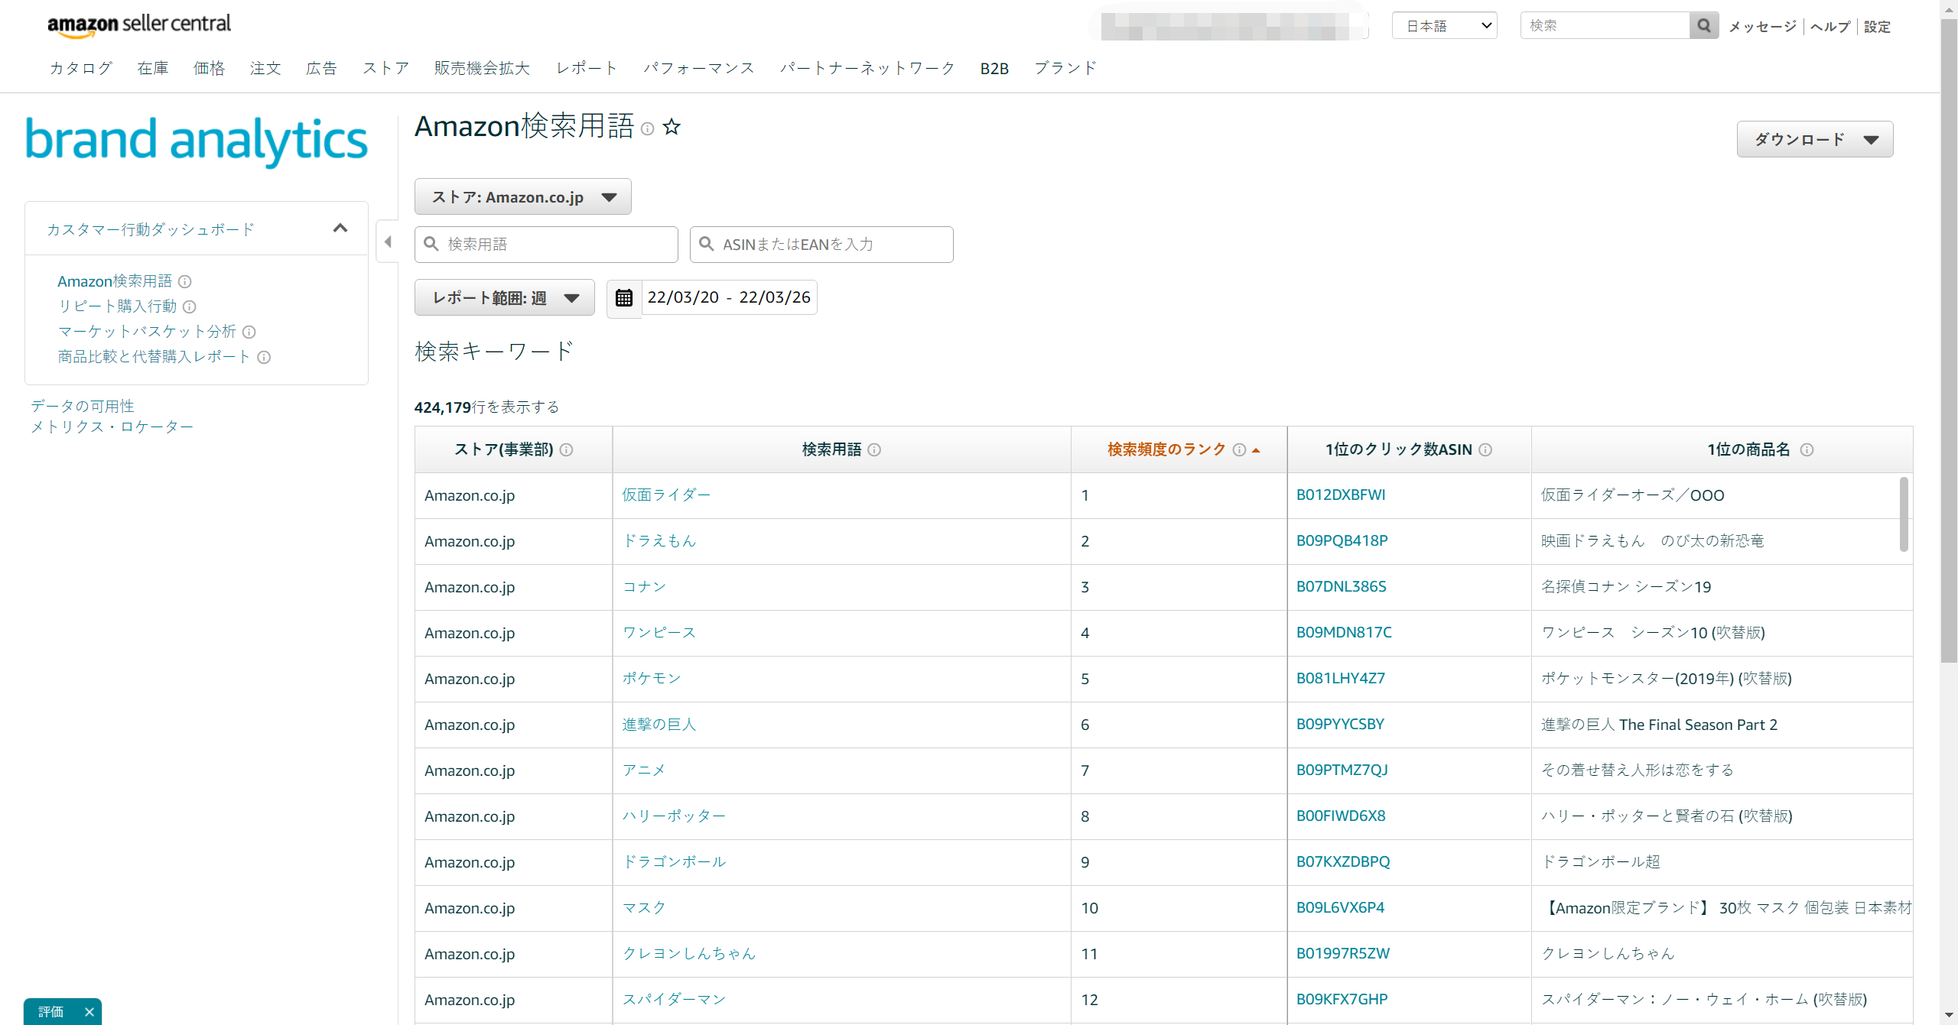Open 商品比較と代替購入レポート in sidebar
Image resolution: width=1958 pixels, height=1025 pixels.
[x=154, y=357]
